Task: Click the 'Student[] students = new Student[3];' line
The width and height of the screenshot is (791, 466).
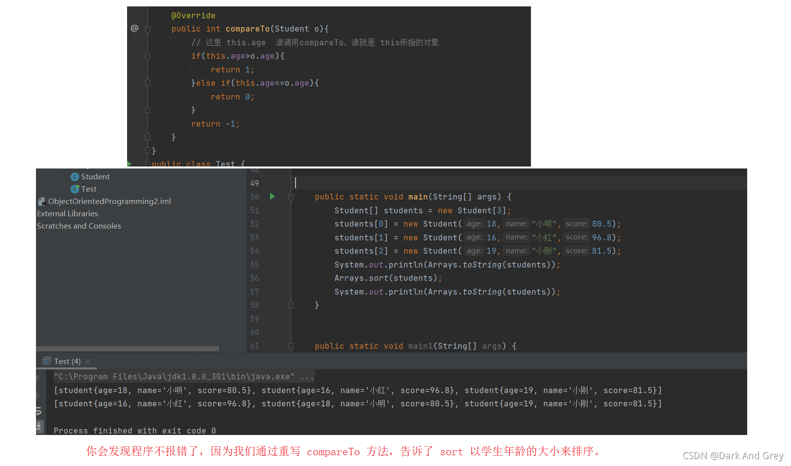Action: coord(423,211)
